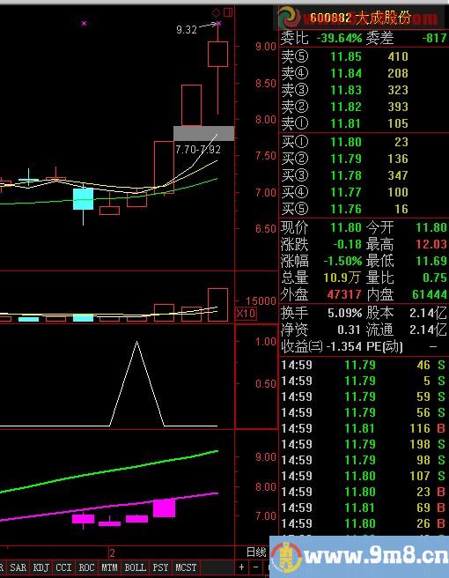Click the cyan candlestick in price chart

click(x=84, y=199)
